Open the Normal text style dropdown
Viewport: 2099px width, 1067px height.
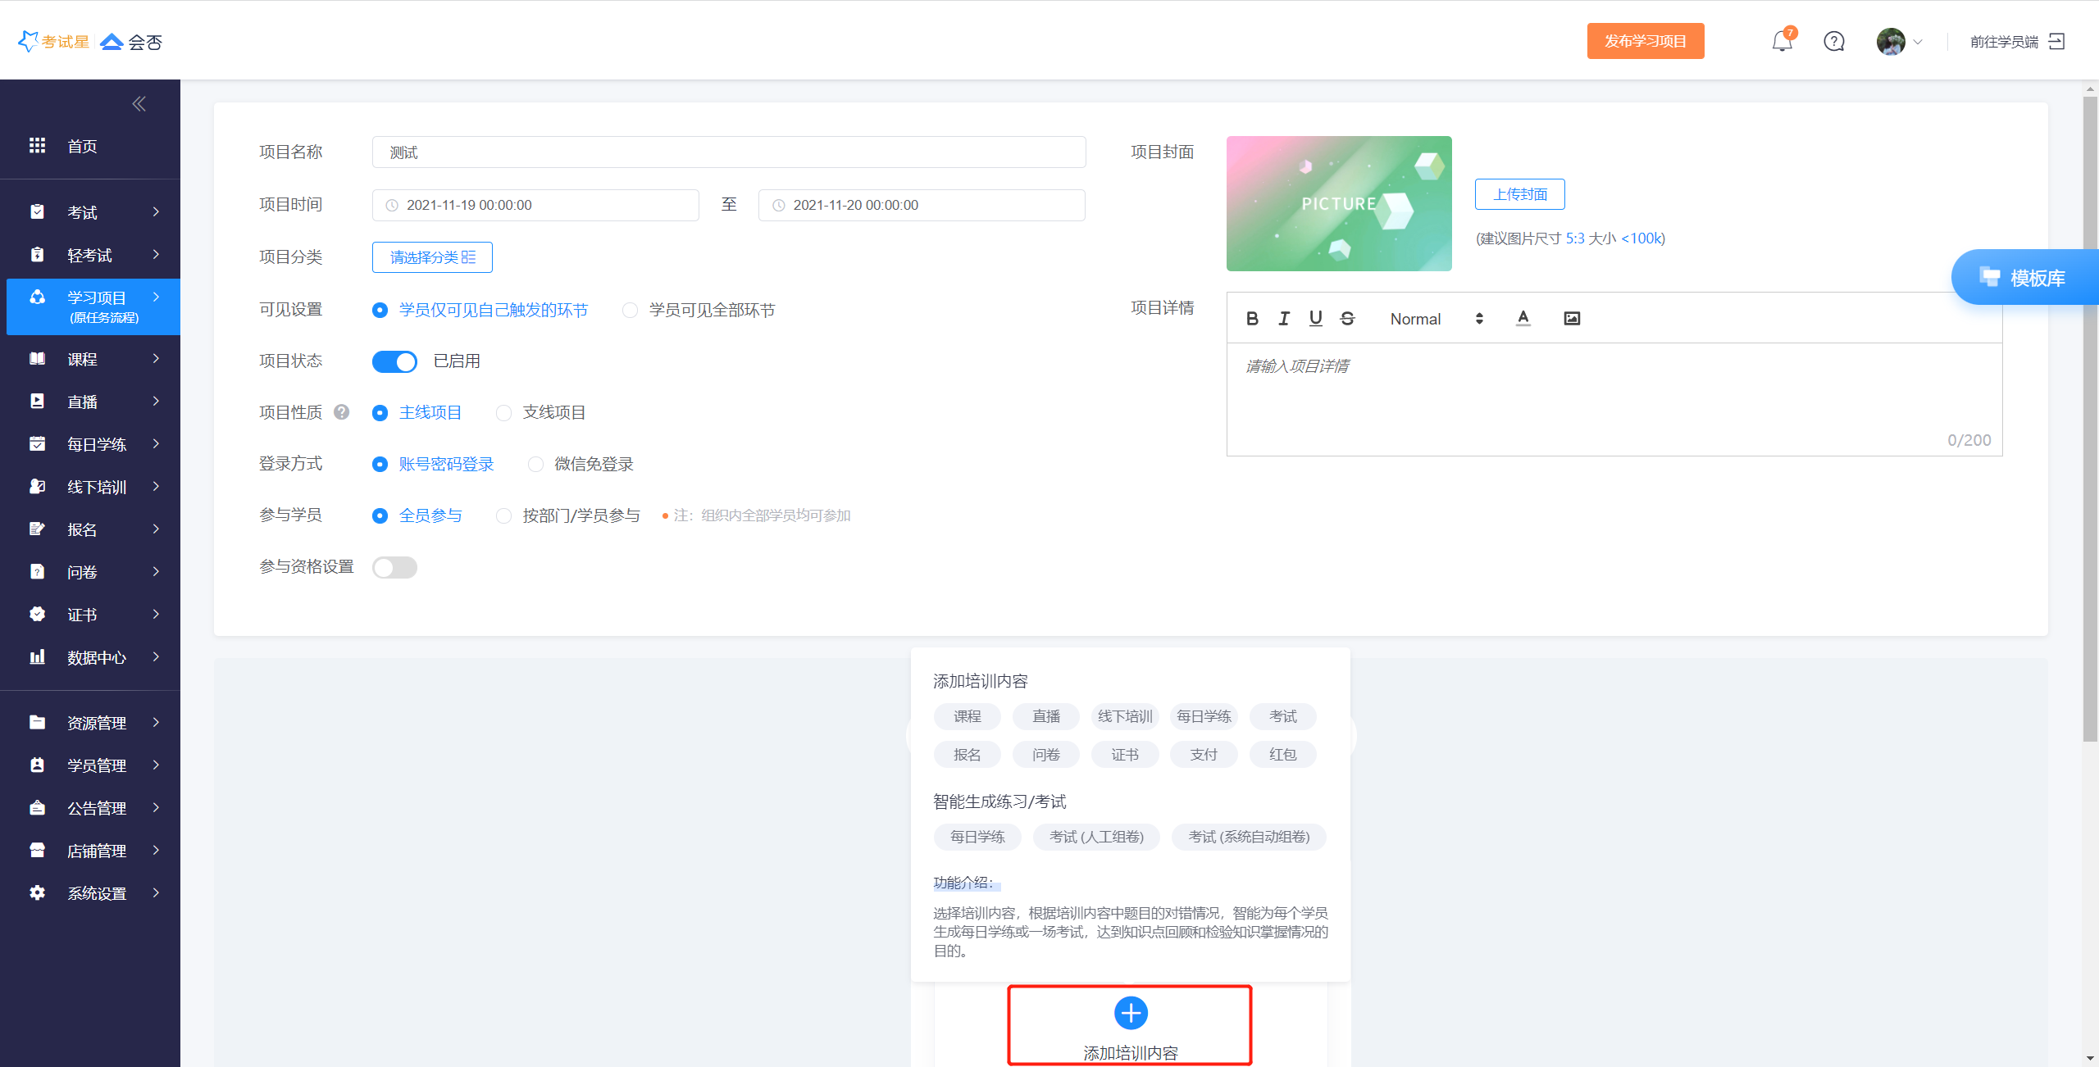tap(1437, 319)
